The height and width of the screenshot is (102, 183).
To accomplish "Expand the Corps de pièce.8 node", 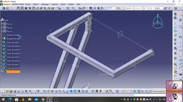I will coord(1,68).
